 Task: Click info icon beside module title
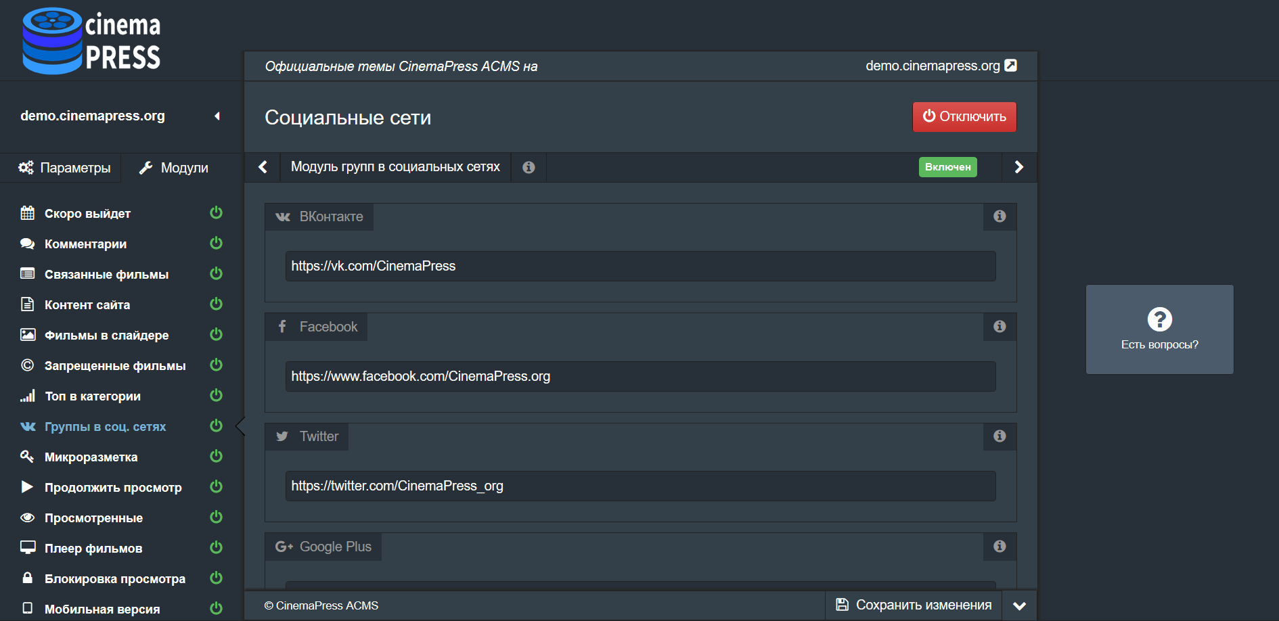tap(529, 167)
